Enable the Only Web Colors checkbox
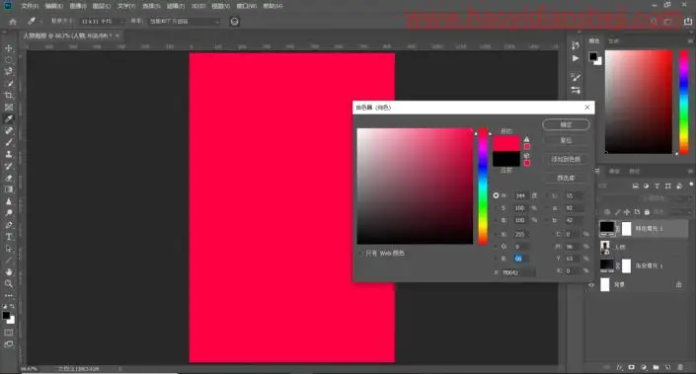This screenshot has width=696, height=374. click(361, 254)
